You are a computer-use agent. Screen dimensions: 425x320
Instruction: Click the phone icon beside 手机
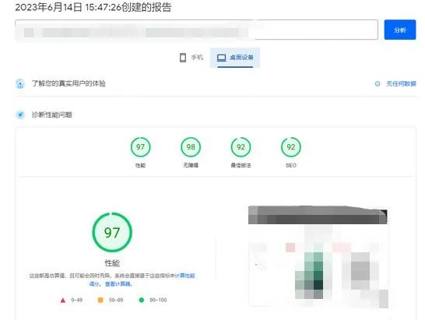tap(183, 57)
